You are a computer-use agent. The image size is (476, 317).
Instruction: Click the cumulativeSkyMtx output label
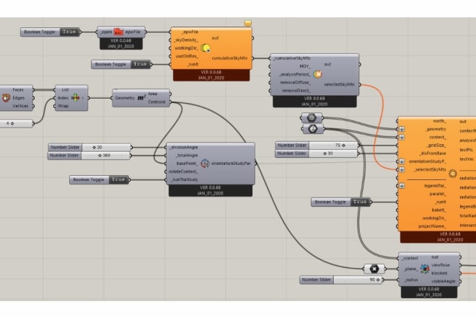(230, 58)
